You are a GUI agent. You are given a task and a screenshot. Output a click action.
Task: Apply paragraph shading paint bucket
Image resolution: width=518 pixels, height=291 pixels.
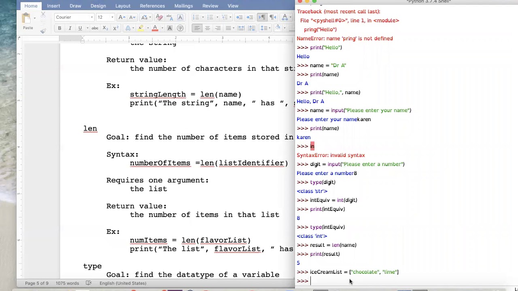[x=278, y=27]
